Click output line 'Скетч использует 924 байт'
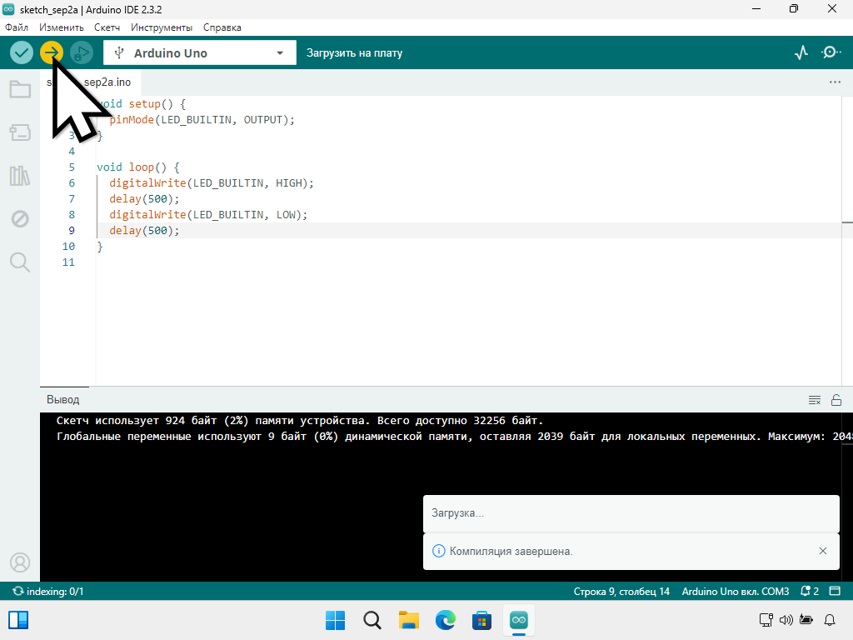This screenshot has height=640, width=853. point(300,421)
